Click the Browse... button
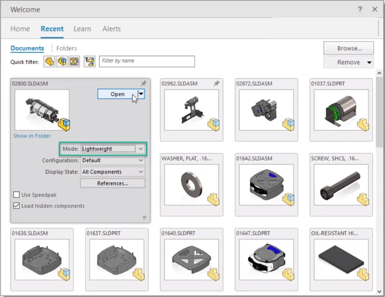385x297 pixels. pyautogui.click(x=349, y=48)
